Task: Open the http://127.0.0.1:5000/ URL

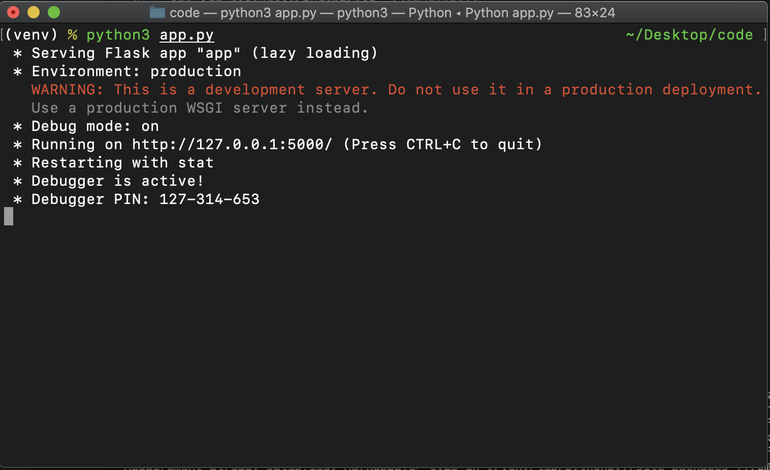Action: click(x=232, y=145)
